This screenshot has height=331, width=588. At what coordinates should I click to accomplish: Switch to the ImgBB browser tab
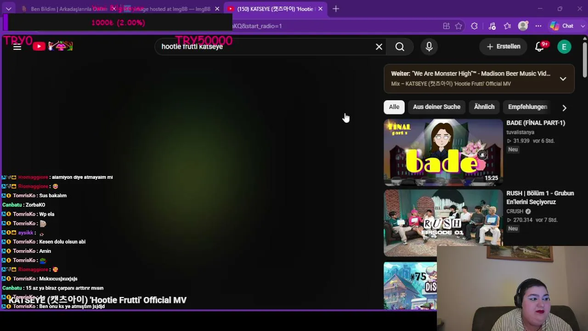(172, 9)
